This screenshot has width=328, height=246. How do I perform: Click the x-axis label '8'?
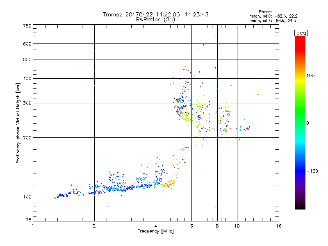(217, 226)
